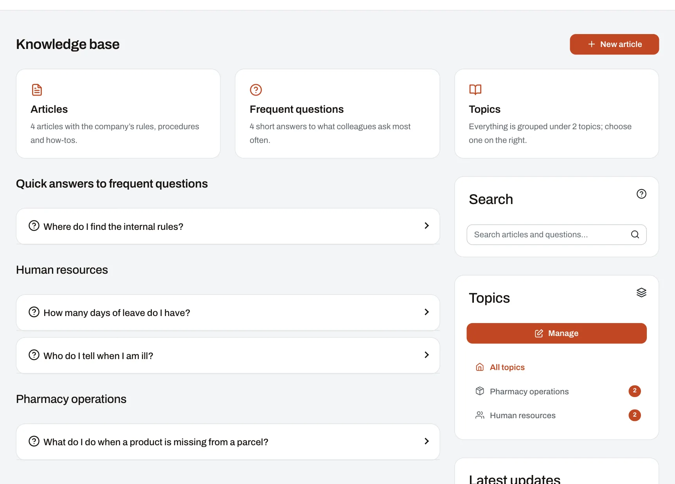This screenshot has width=675, height=484.
Task: Expand 'How many days of leave' chevron
Action: click(427, 312)
